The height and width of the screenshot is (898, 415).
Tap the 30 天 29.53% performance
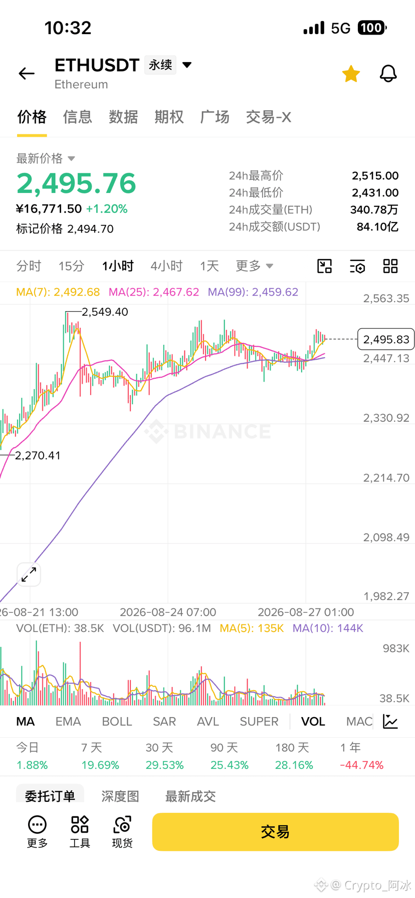(x=165, y=756)
